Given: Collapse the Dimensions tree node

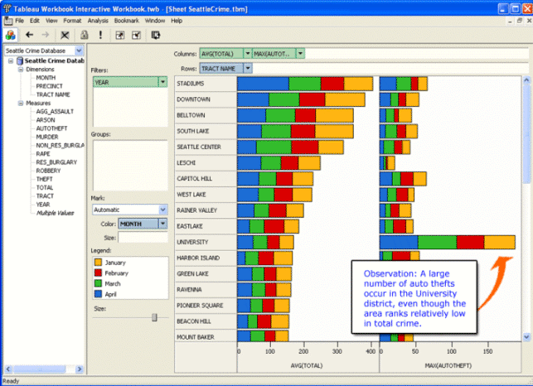Looking at the screenshot, I should [21, 70].
